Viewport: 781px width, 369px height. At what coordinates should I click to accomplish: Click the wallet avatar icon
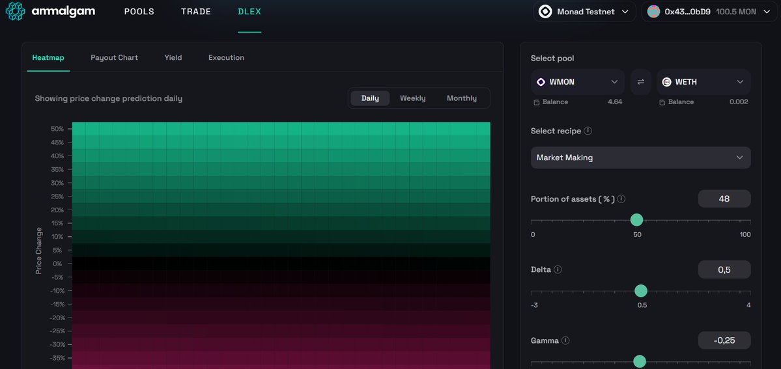pyautogui.click(x=653, y=12)
